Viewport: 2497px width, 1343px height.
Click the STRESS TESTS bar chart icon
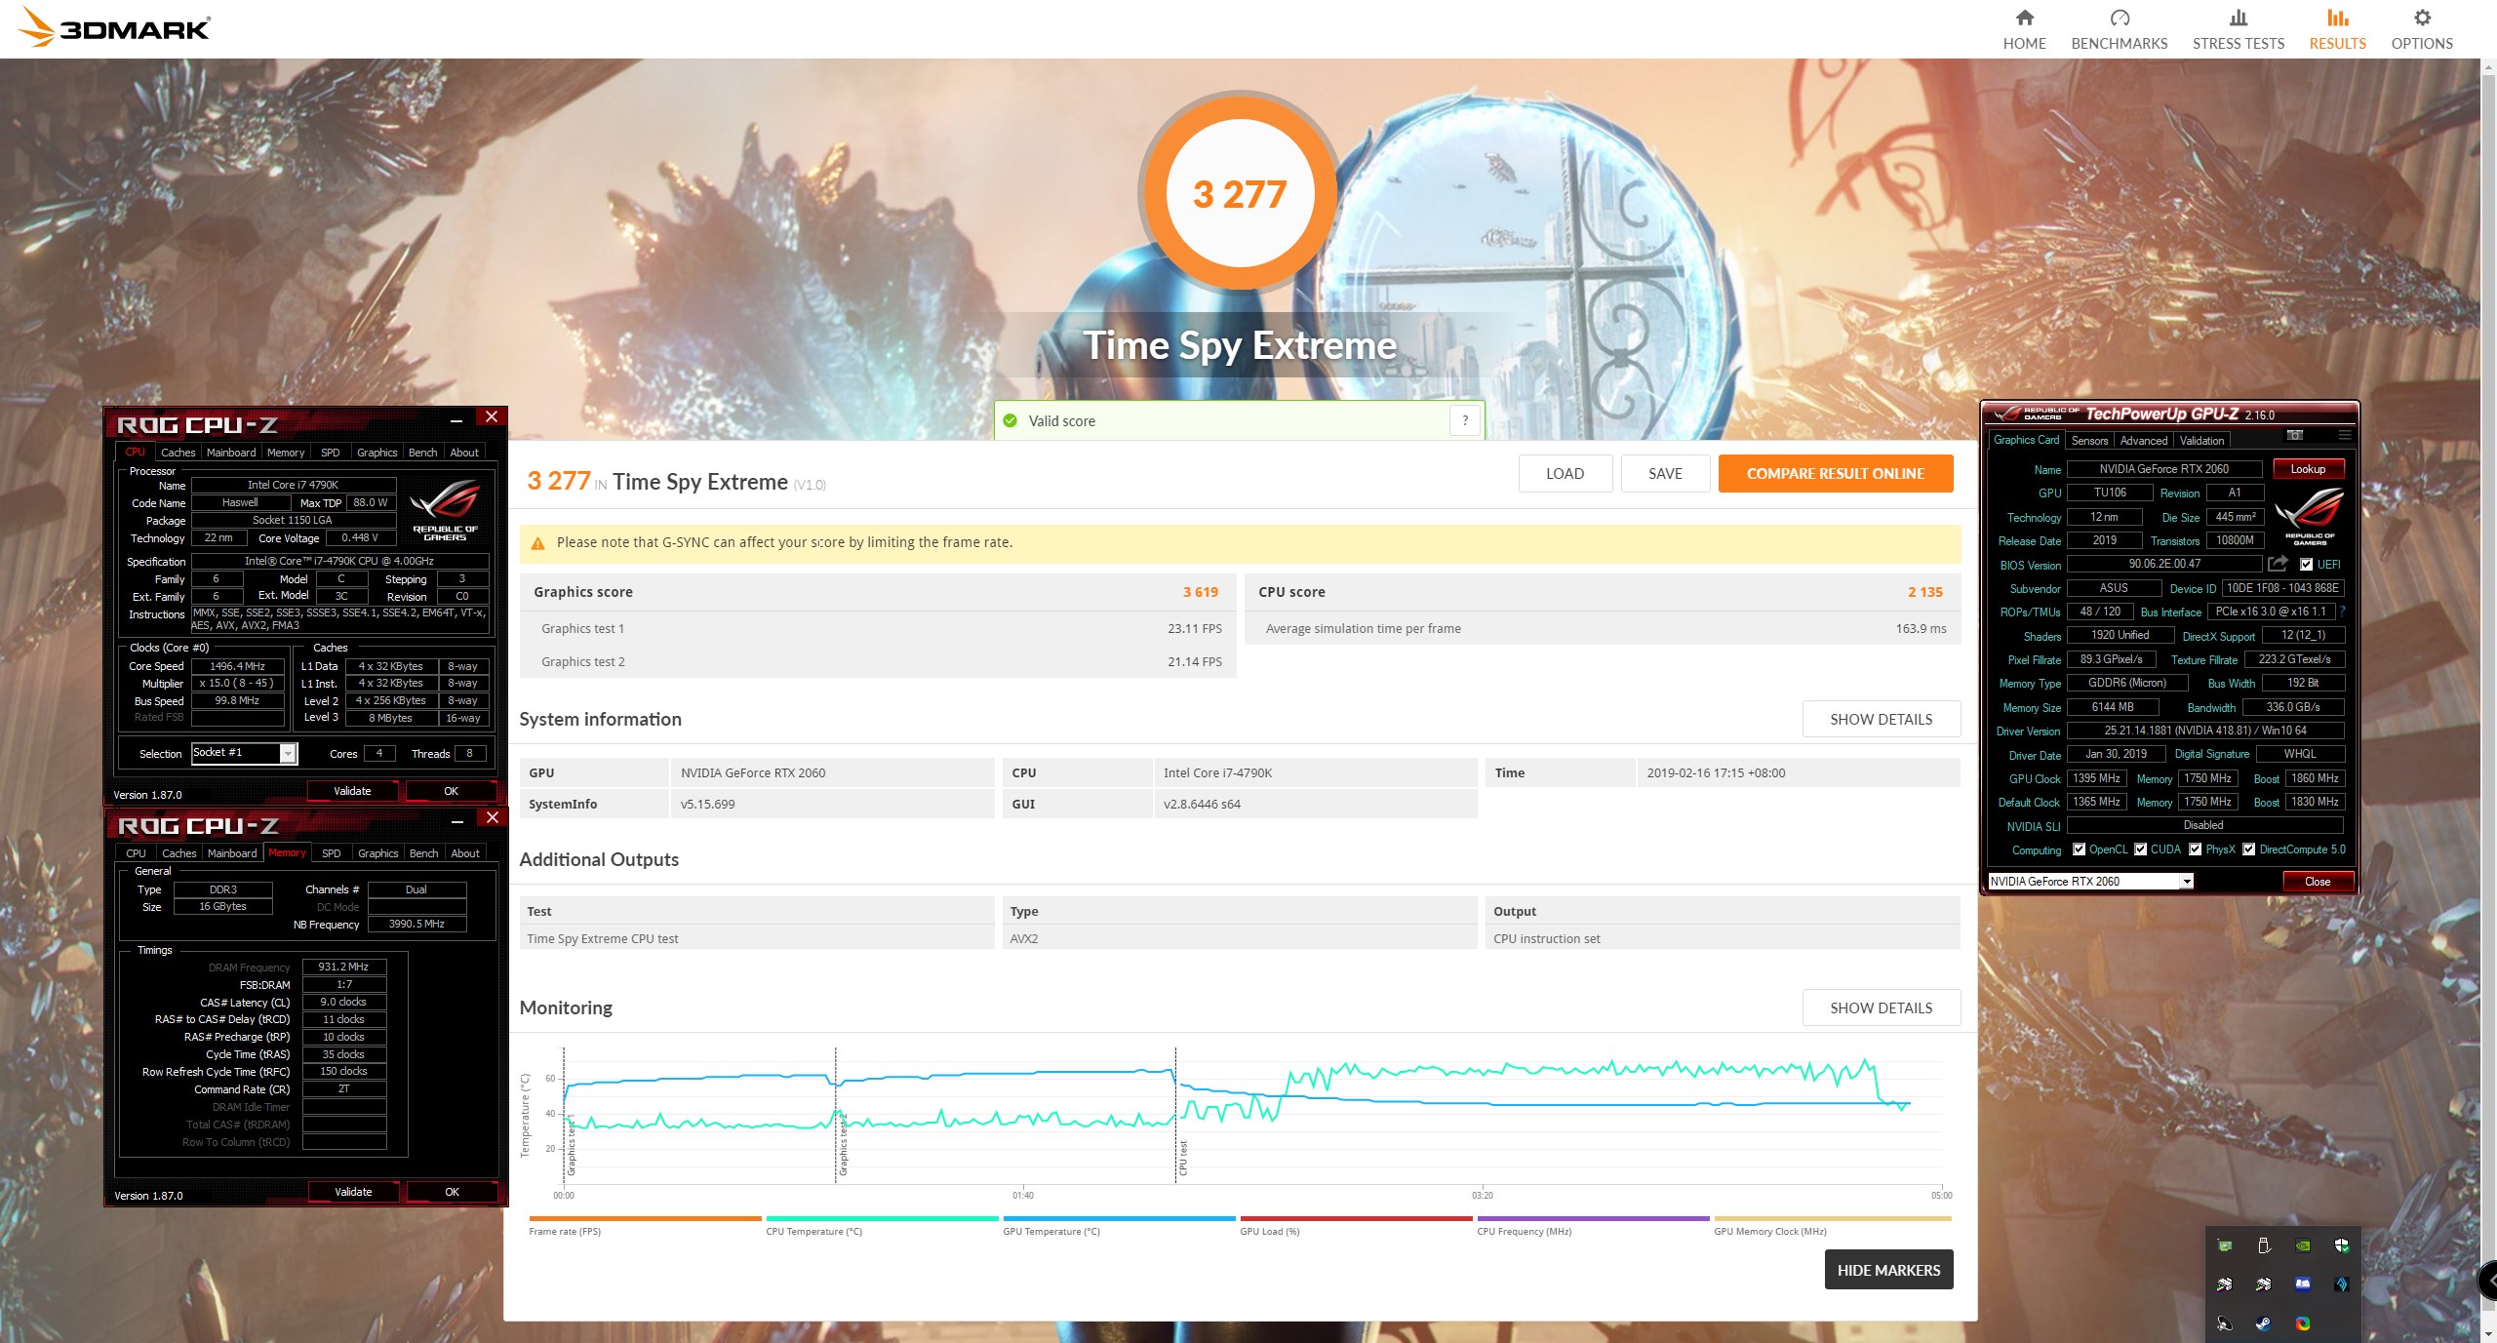click(2239, 18)
